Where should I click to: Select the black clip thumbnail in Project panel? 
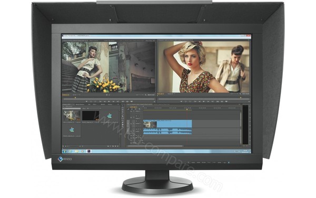pyautogui.click(x=91, y=116)
